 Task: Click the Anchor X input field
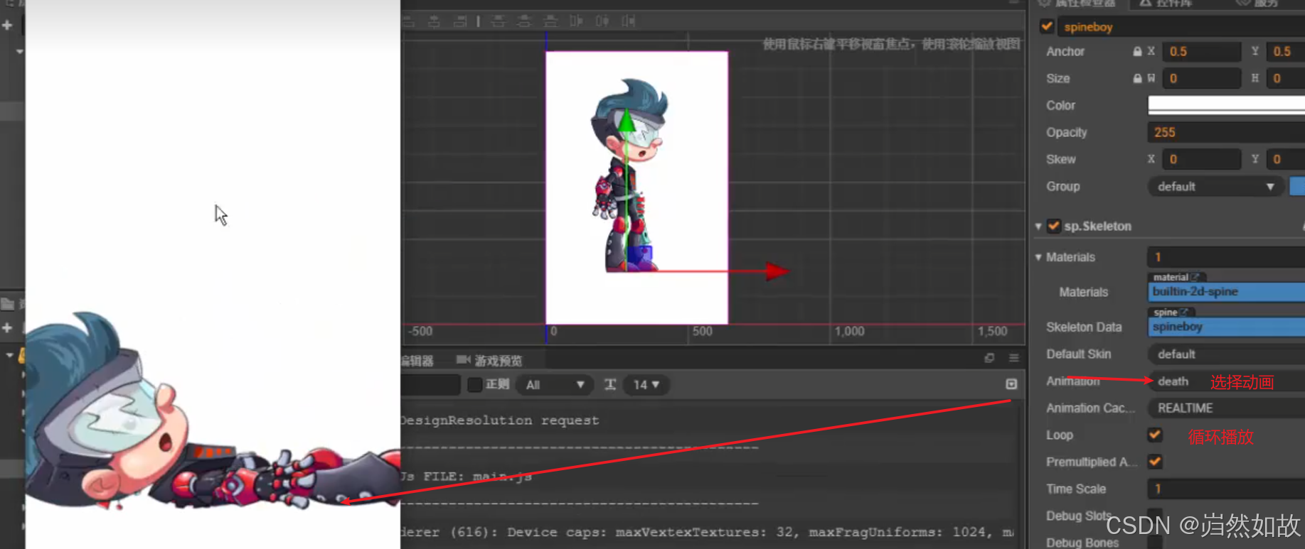1202,51
